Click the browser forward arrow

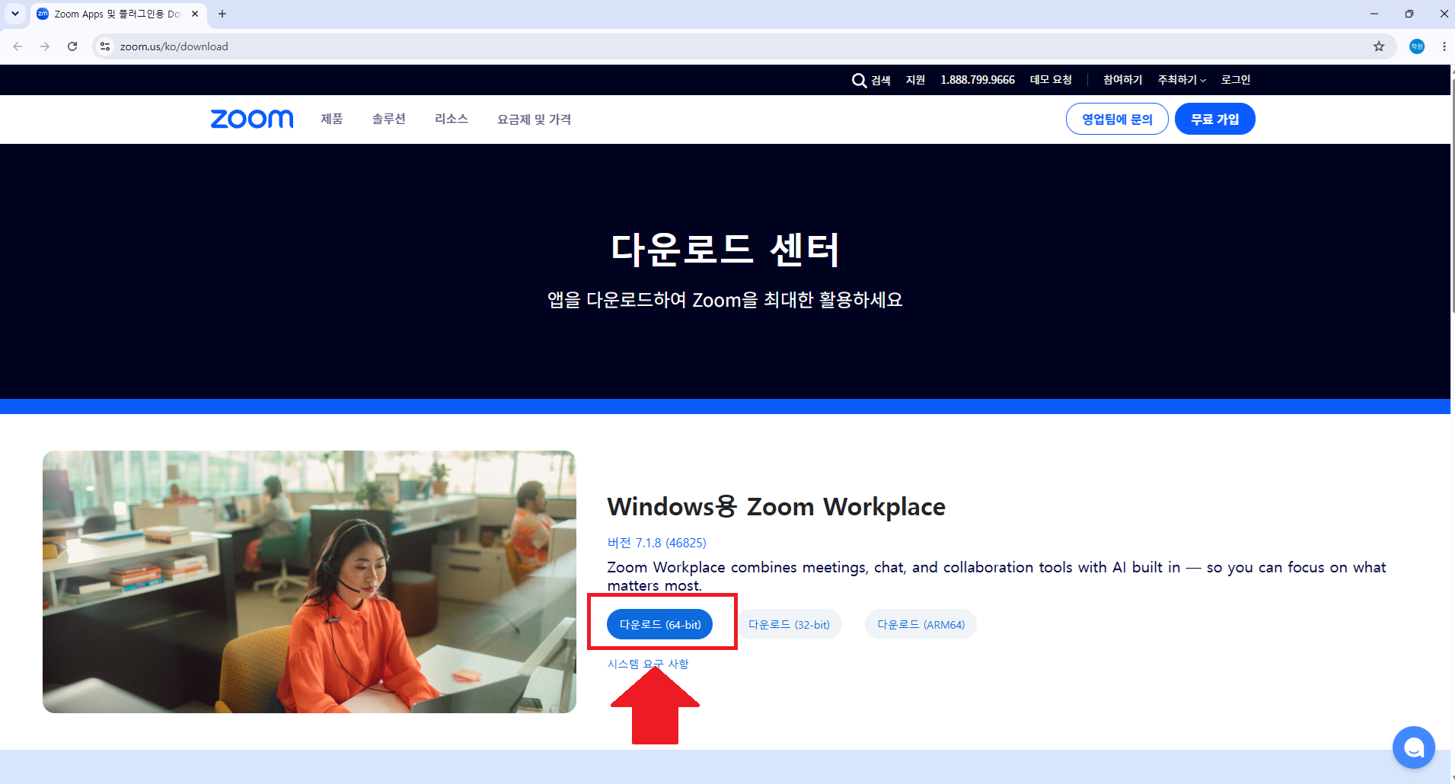45,46
